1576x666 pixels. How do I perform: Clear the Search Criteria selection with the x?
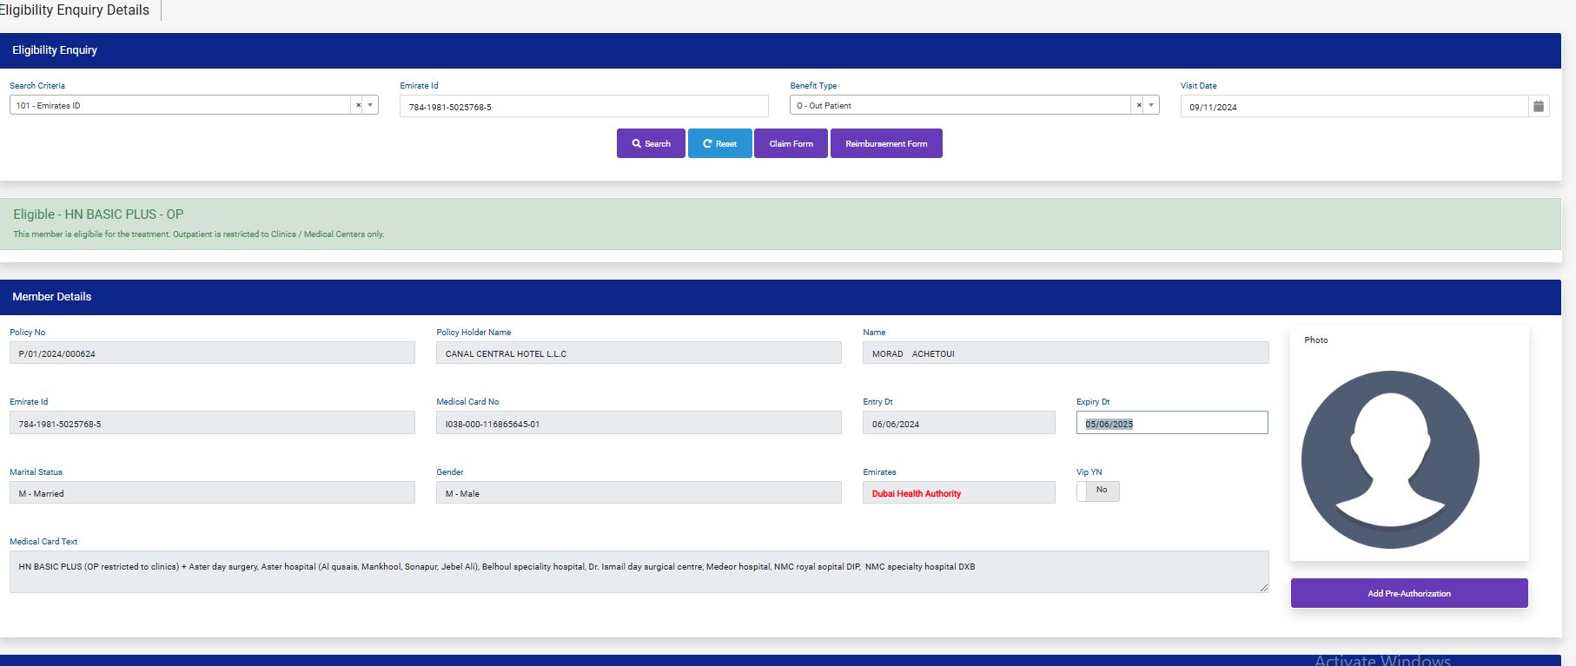358,105
